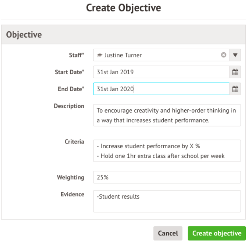Viewport: 249px width, 243px height.
Task: Click the End Date label
Action: pyautogui.click(x=71, y=89)
